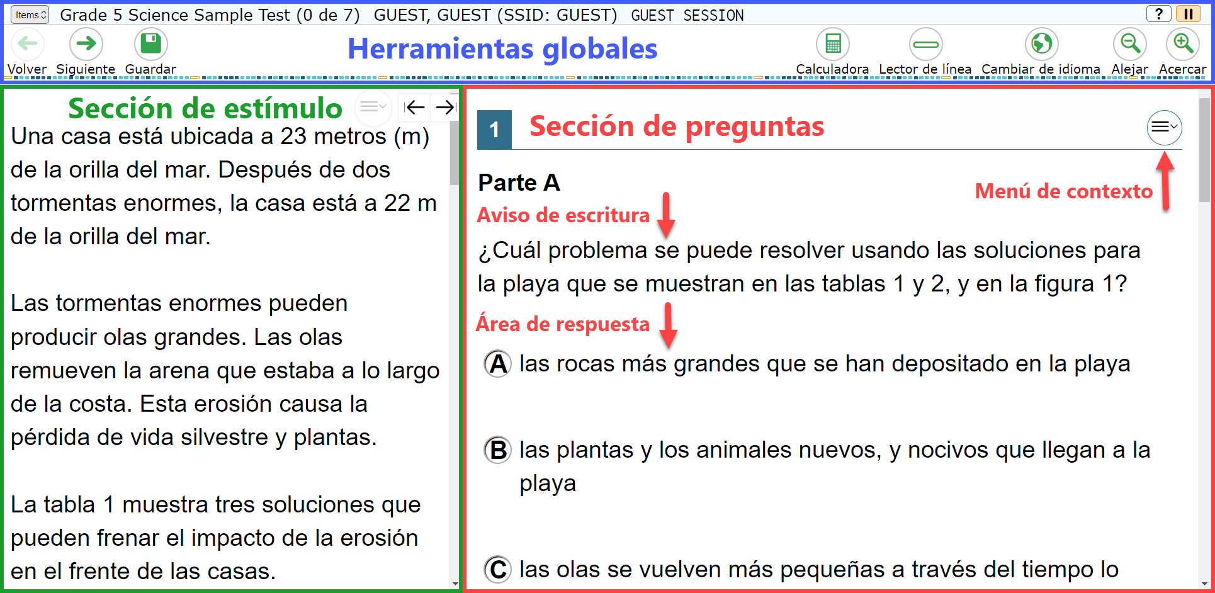This screenshot has height=593, width=1215.
Task: Click the question panel scrollbar down arrow
Action: click(x=1204, y=584)
